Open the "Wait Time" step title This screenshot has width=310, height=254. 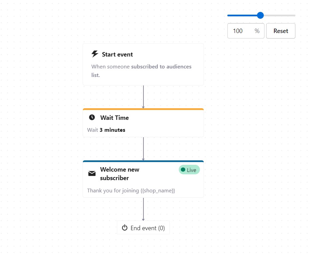[x=114, y=118]
